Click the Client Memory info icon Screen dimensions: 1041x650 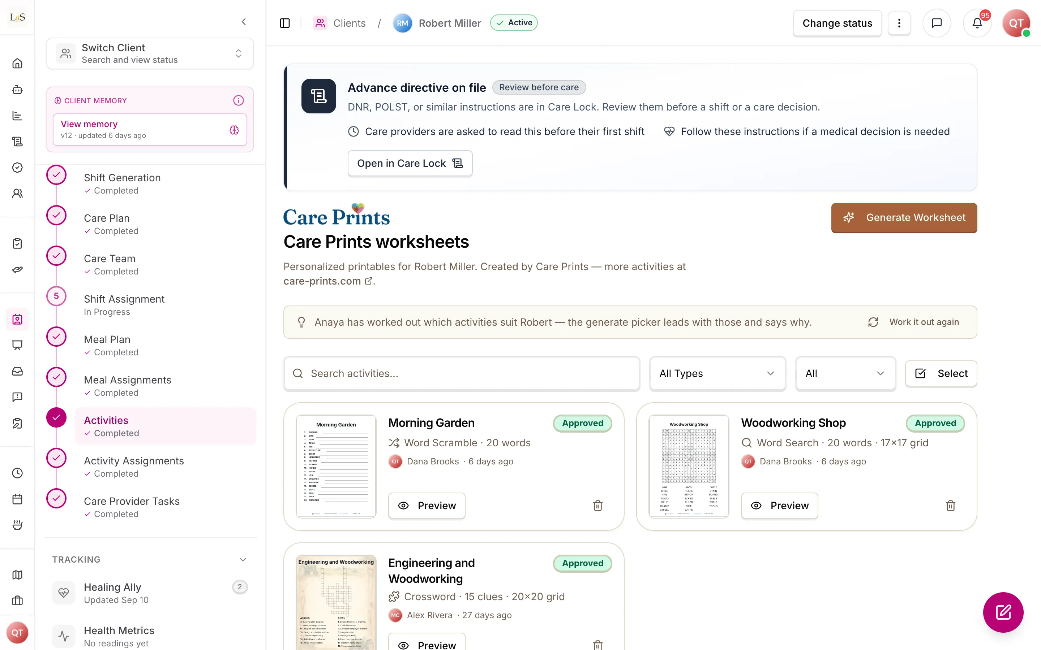tap(238, 101)
